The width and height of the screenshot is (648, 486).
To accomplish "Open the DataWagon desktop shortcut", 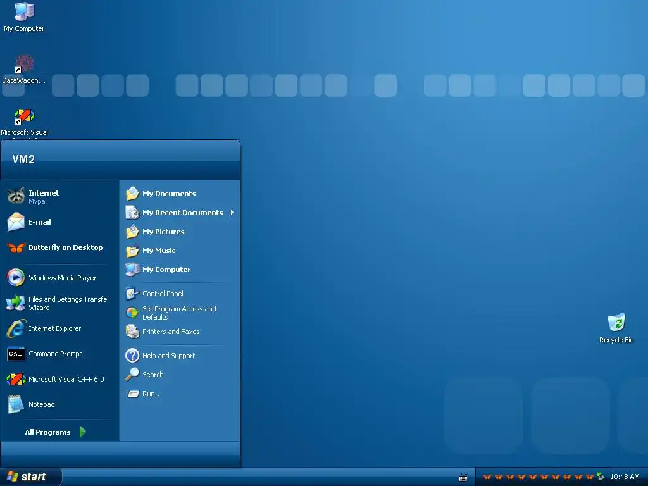I will tap(24, 70).
